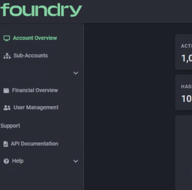Click the empty panel below the HAS card
Image resolution: width=192 pixels, height=190 pixels.
(184, 153)
